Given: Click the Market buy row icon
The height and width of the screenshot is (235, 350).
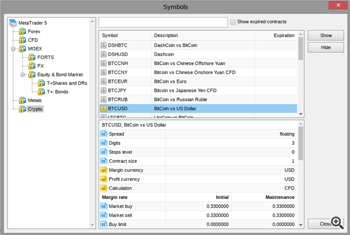Looking at the screenshot, I should click(x=104, y=206).
